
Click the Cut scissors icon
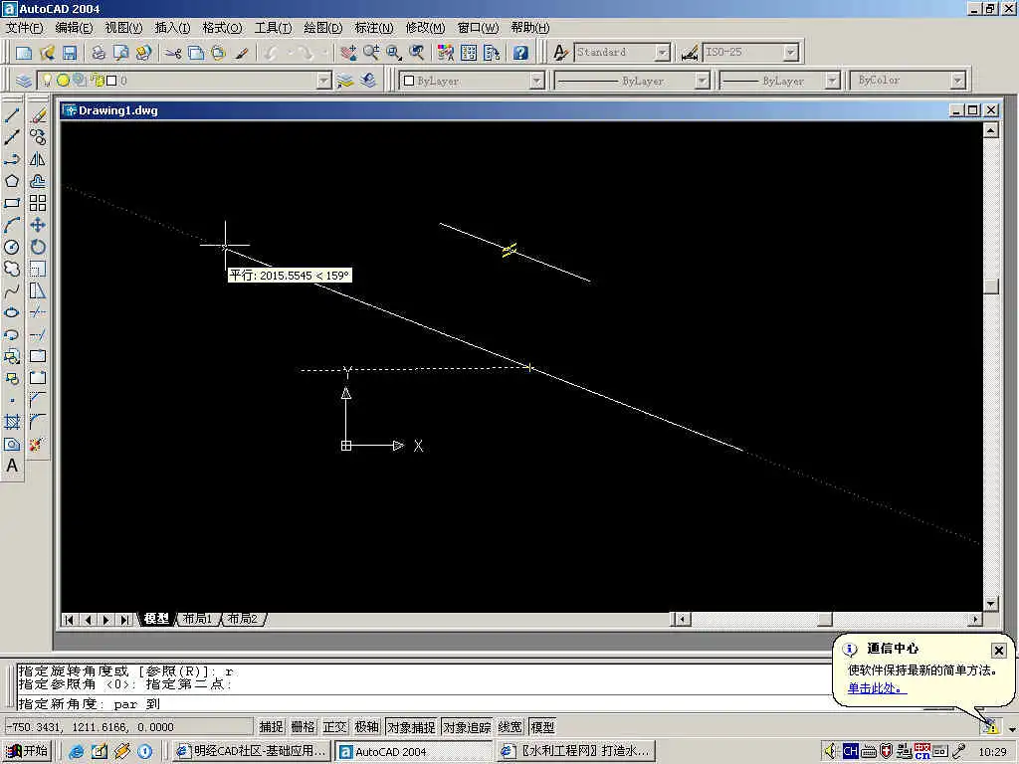tap(172, 53)
